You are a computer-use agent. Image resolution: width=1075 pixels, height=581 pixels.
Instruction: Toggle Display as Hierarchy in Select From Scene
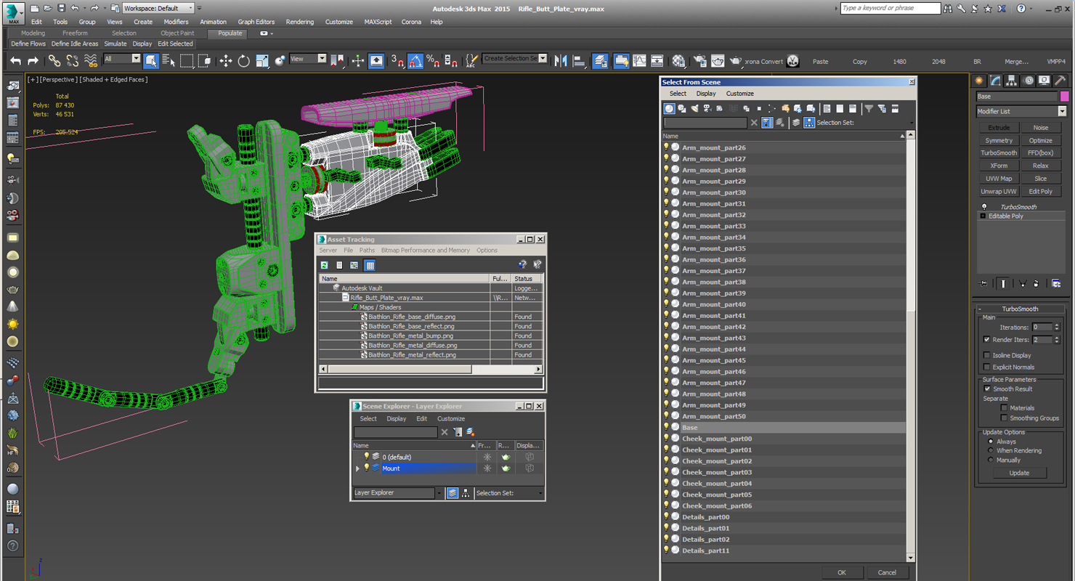[809, 123]
